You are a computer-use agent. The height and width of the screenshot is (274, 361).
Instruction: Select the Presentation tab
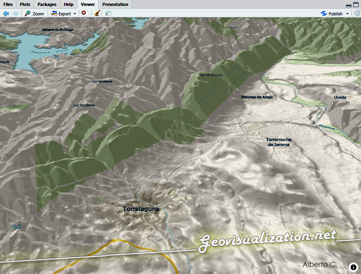click(x=115, y=4)
